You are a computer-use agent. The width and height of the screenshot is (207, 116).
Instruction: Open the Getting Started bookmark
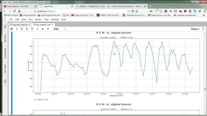tap(28, 15)
